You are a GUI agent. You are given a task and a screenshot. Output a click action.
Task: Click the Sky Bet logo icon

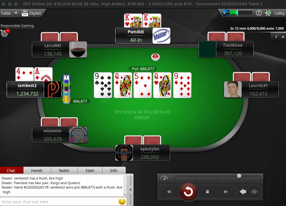[25, 13]
